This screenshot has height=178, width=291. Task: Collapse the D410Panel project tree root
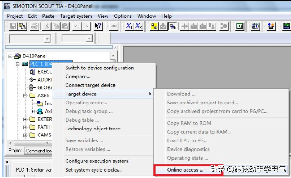pyautogui.click(x=10, y=56)
